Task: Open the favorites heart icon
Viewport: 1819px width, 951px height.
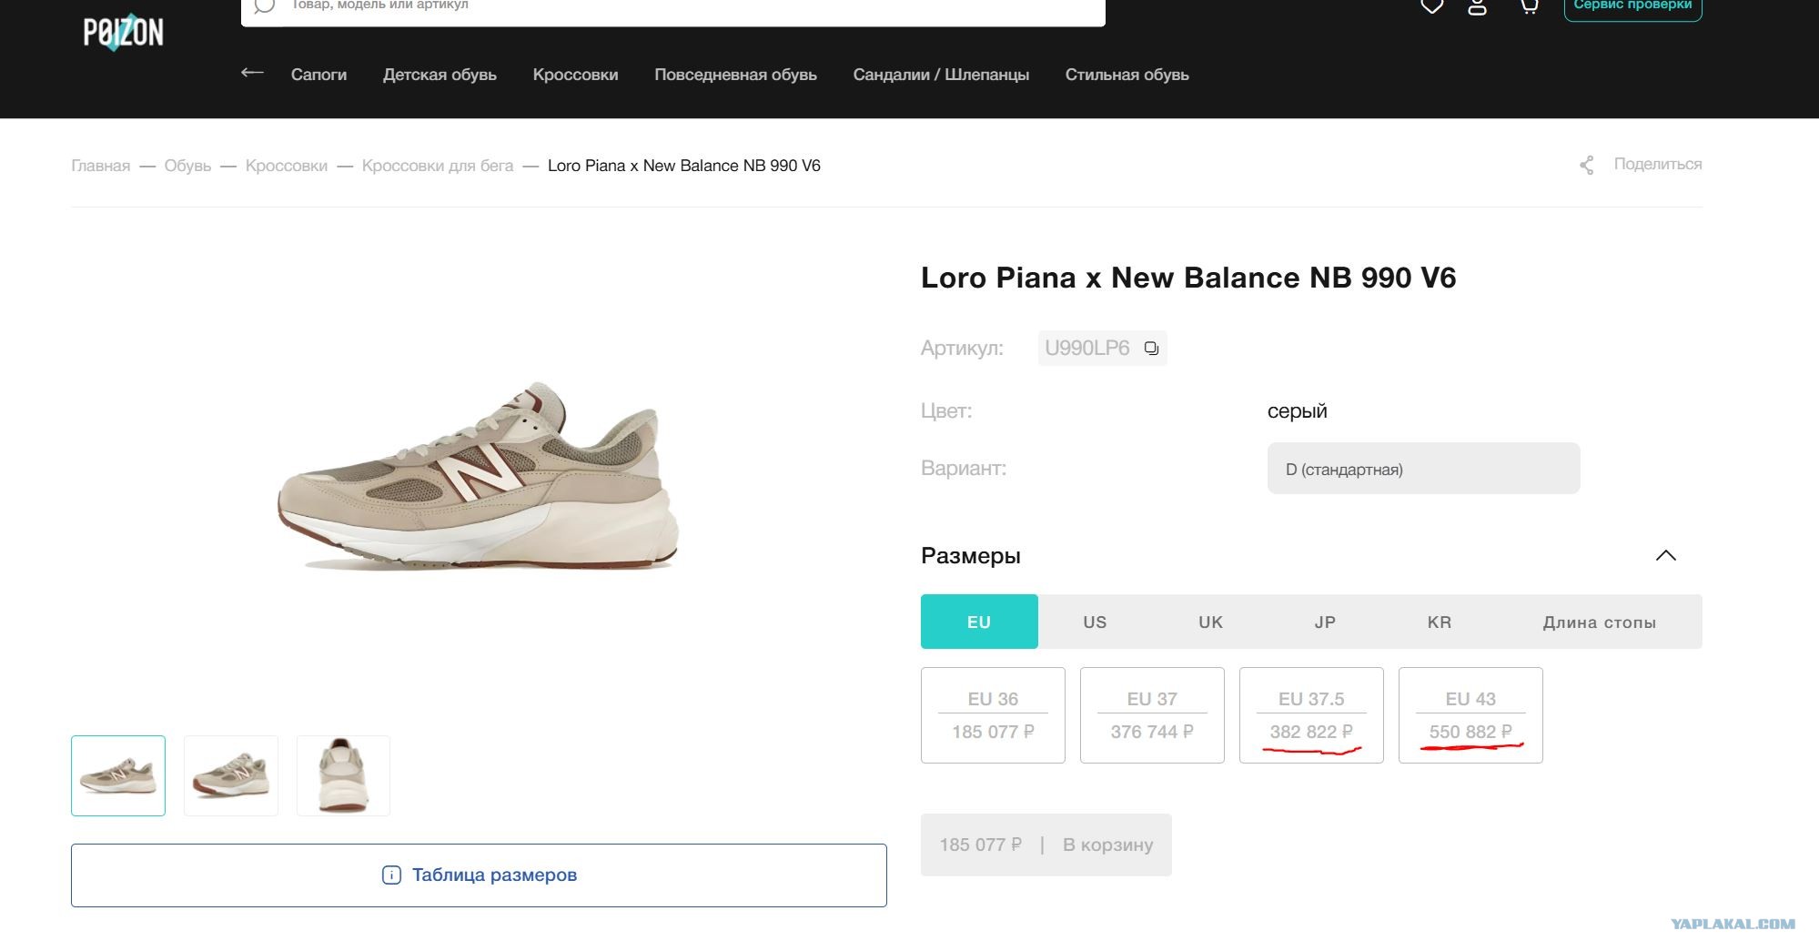Action: (x=1431, y=5)
